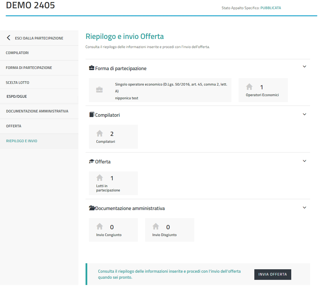
Task: Collapse the Offerta section chevron
Action: [x=304, y=161]
